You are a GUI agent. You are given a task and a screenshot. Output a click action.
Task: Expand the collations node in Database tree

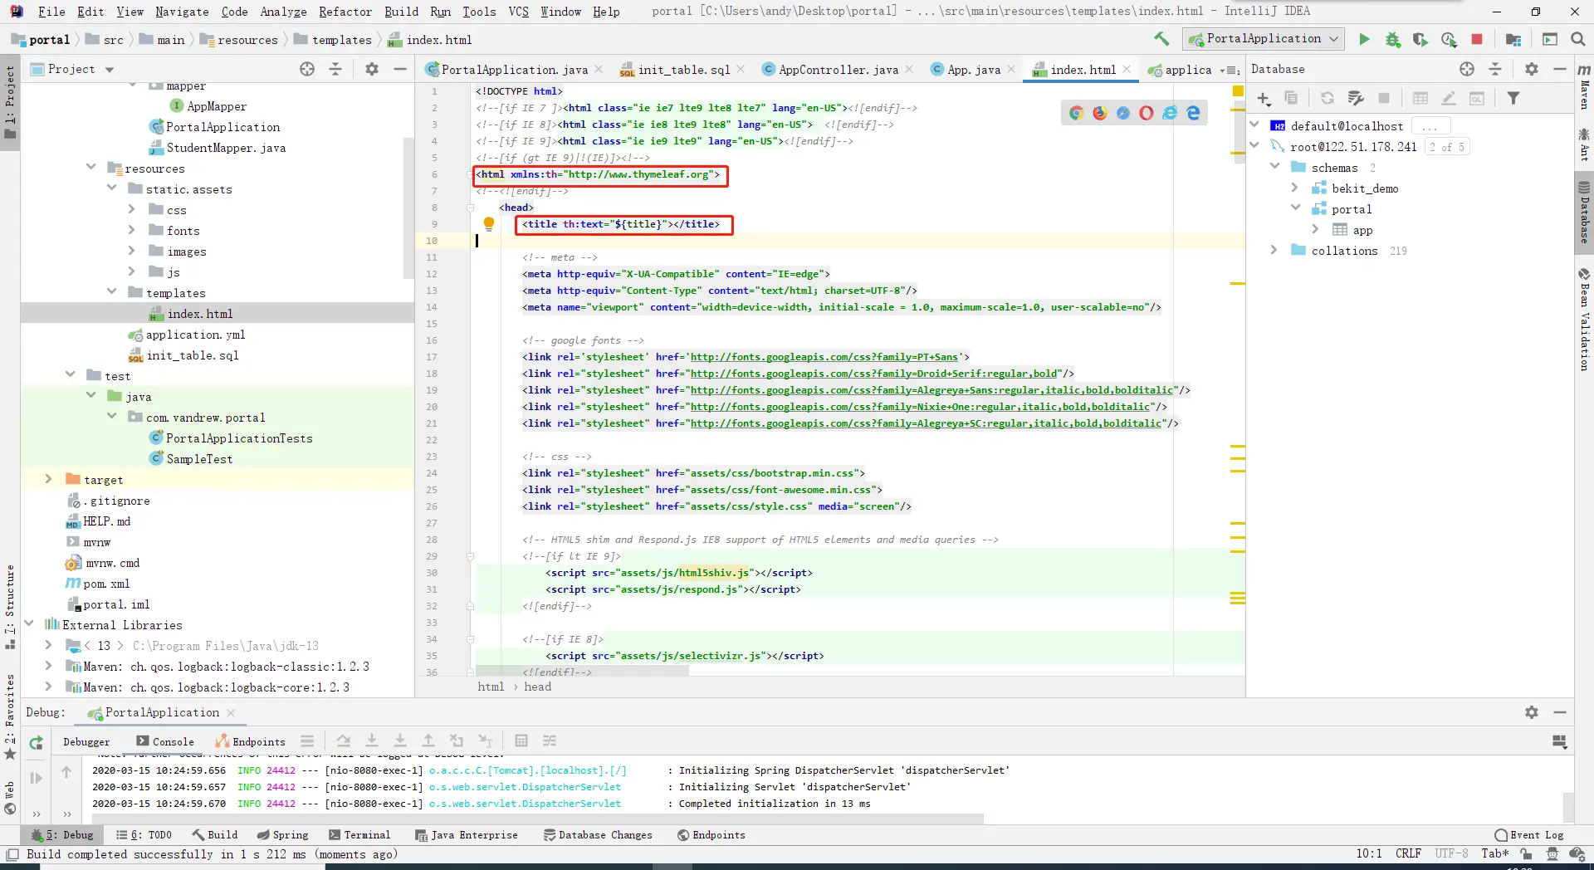click(x=1274, y=251)
